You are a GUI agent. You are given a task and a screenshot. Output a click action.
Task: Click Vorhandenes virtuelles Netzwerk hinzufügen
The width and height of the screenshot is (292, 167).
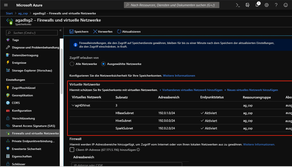[x=191, y=90]
